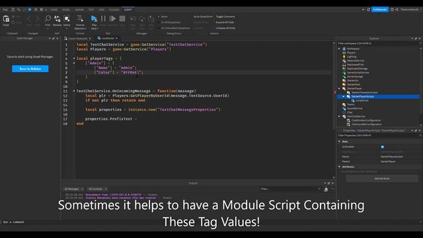Click Go to Script Error
Viewport: 423px width, 238px height.
(x=203, y=17)
